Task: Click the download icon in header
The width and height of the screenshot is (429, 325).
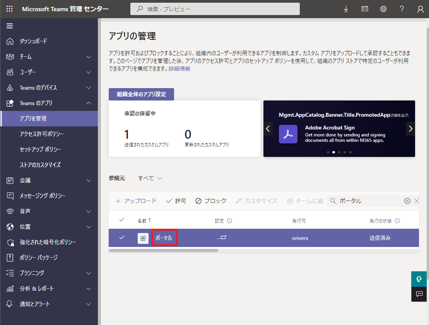Action: coord(346,9)
